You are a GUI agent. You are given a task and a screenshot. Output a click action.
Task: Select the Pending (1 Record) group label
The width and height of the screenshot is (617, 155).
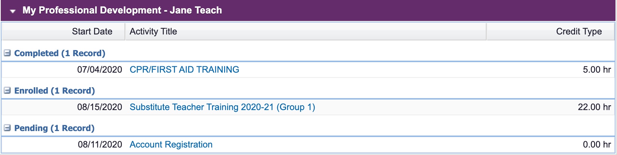click(x=54, y=128)
